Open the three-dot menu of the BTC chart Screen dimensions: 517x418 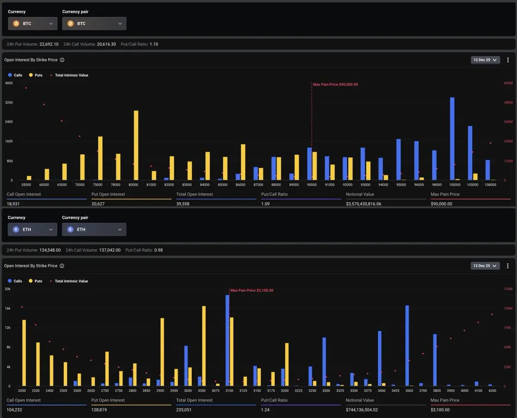coord(508,60)
